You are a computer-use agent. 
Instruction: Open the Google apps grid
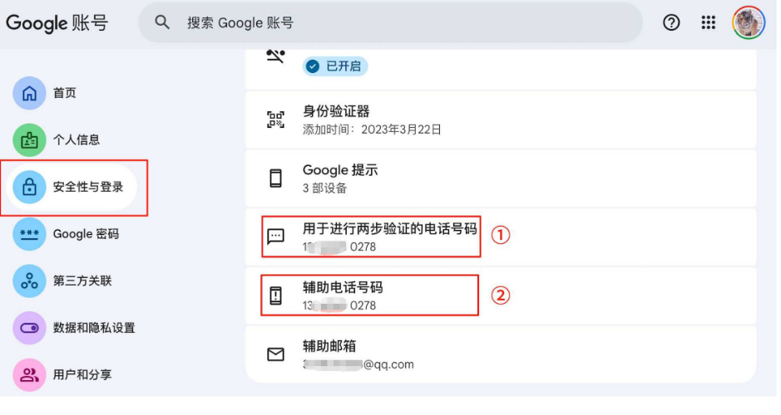pyautogui.click(x=709, y=23)
